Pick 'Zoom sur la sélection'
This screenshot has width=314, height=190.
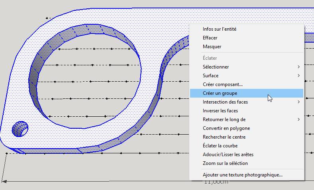(x=225, y=163)
